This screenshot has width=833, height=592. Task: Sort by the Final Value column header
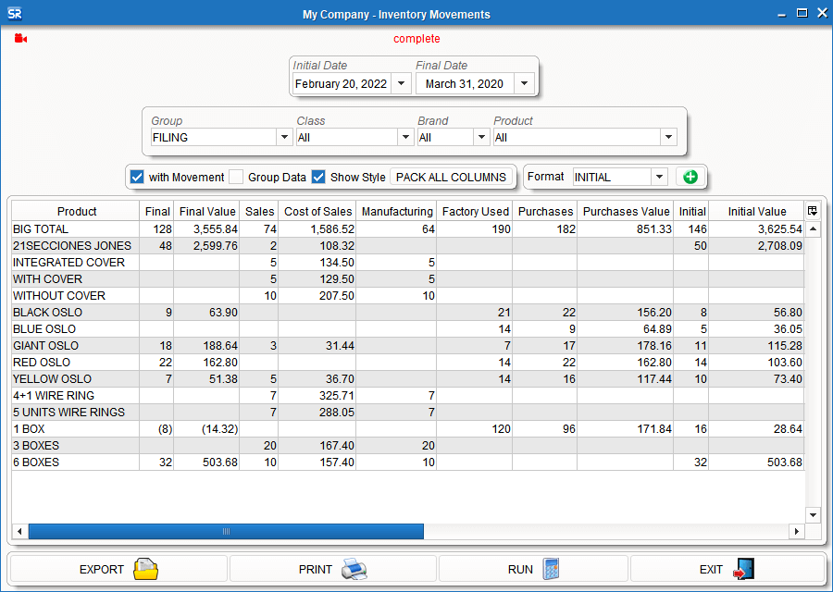tap(207, 211)
